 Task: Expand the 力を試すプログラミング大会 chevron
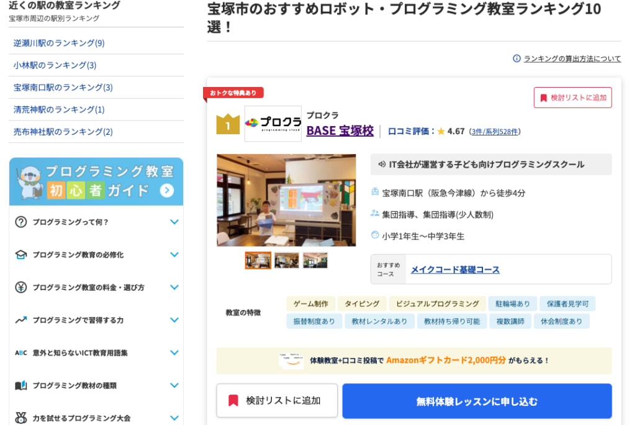[174, 418]
